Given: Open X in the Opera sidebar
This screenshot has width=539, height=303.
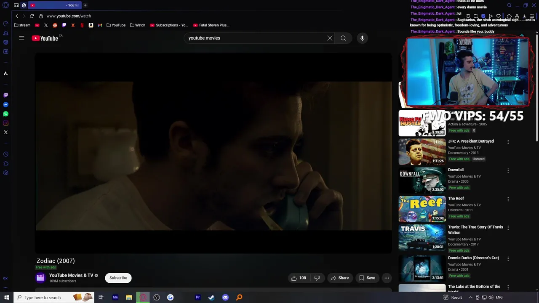Looking at the screenshot, I should [5, 133].
